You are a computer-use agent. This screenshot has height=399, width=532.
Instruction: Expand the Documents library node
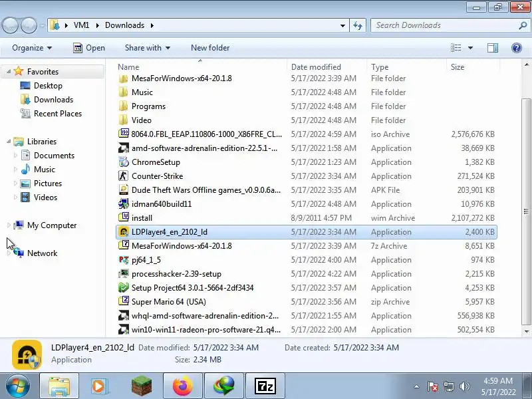click(15, 156)
